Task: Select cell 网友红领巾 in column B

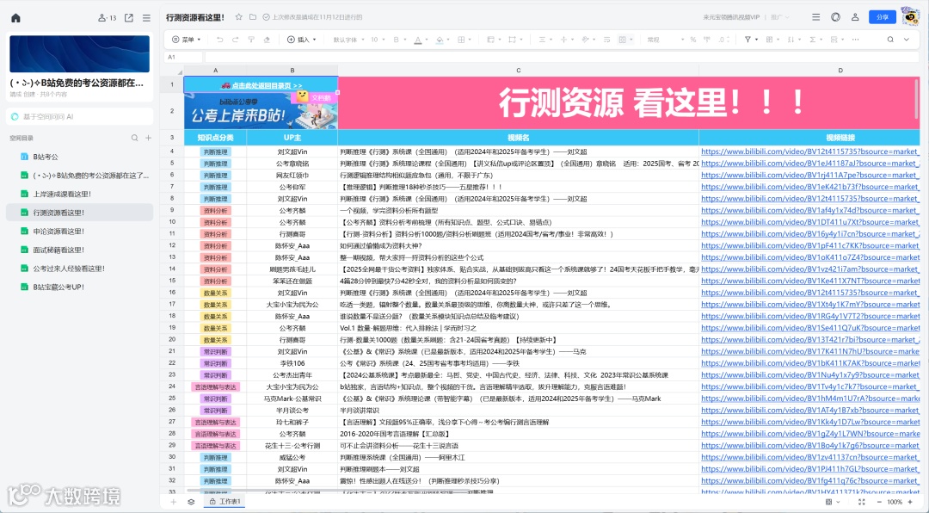Action: tap(292, 175)
